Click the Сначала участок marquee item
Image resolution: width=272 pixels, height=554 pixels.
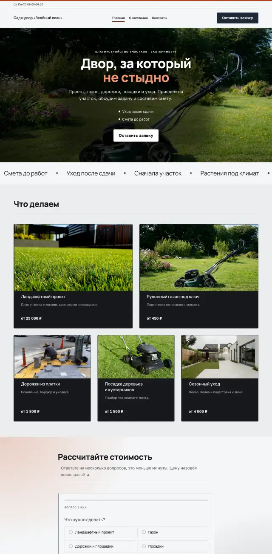coord(158,173)
